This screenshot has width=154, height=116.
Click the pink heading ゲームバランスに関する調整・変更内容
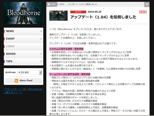(70, 74)
